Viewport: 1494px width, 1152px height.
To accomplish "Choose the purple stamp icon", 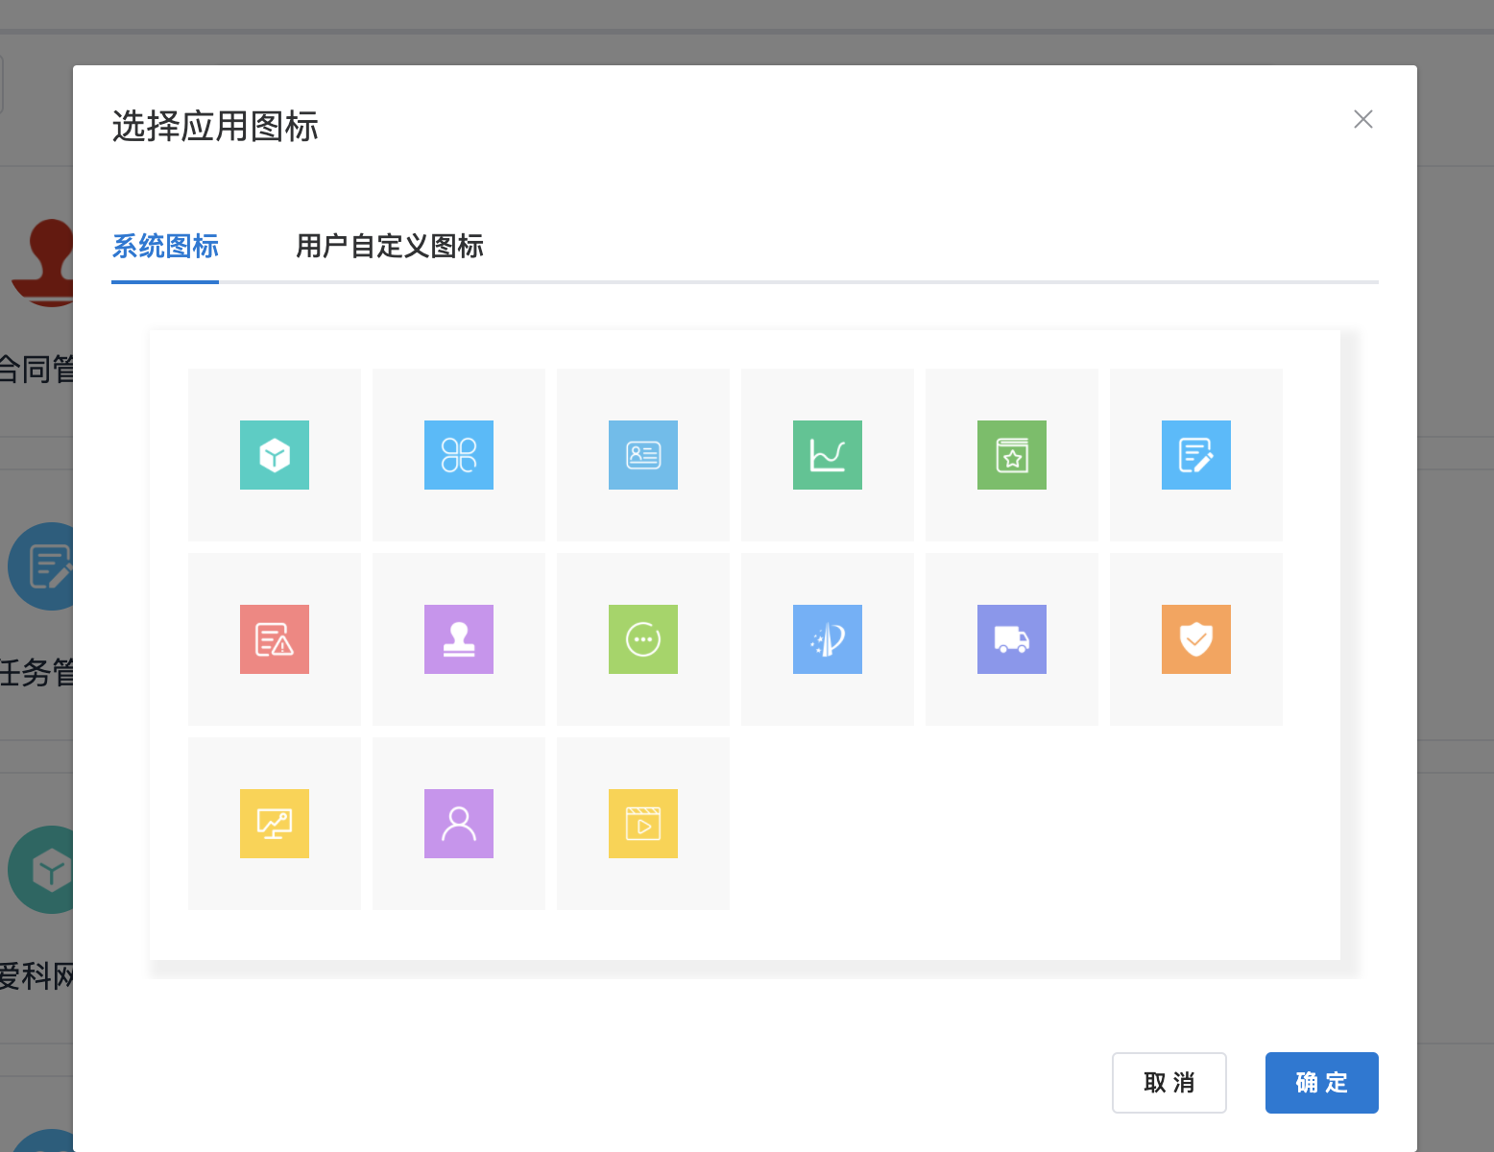I will coord(459,639).
